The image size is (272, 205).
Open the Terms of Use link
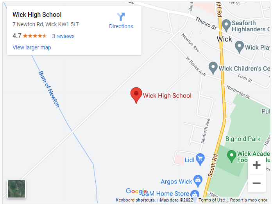tap(212, 200)
